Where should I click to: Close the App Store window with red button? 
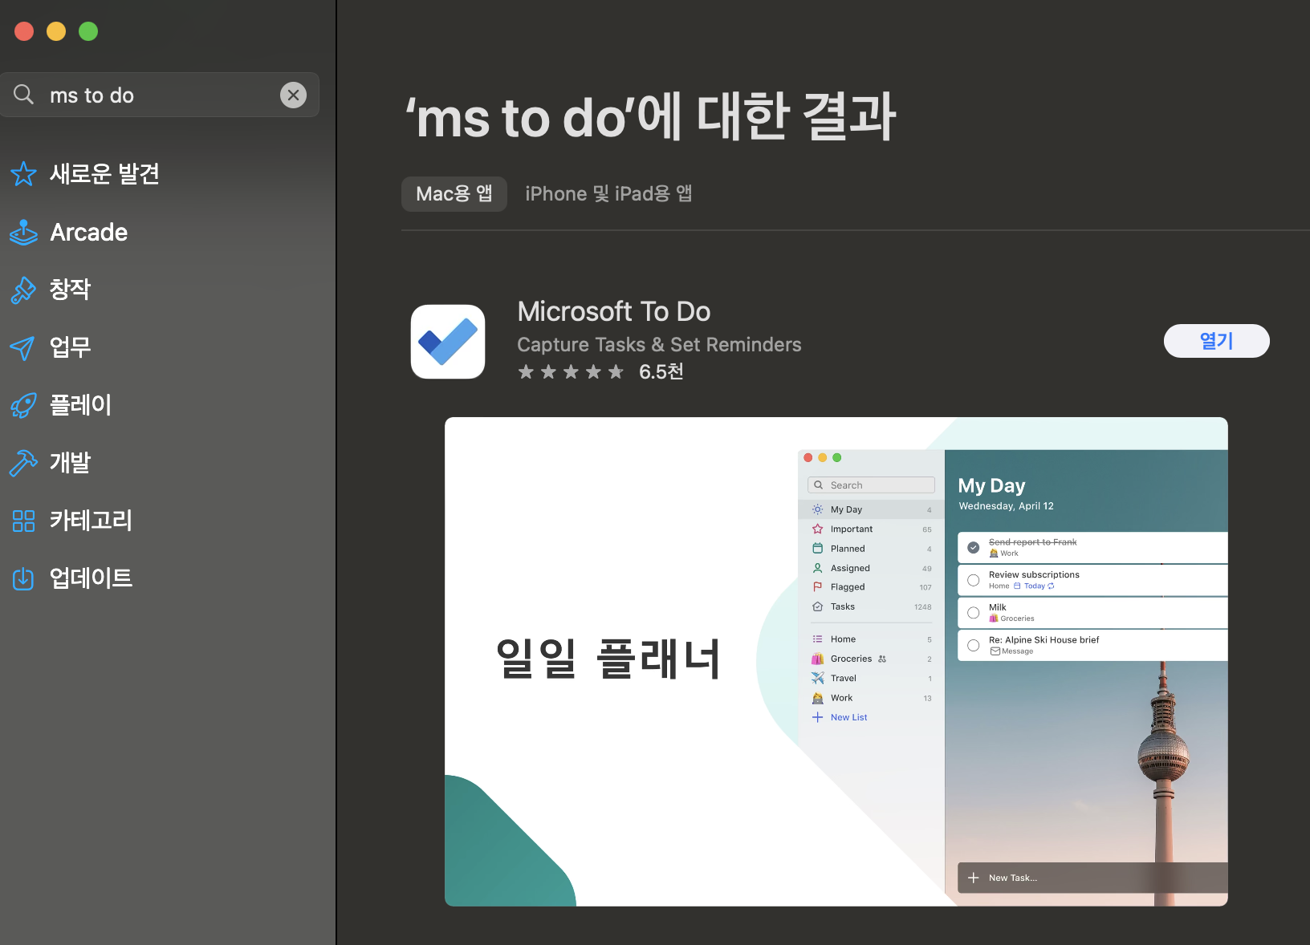click(24, 31)
